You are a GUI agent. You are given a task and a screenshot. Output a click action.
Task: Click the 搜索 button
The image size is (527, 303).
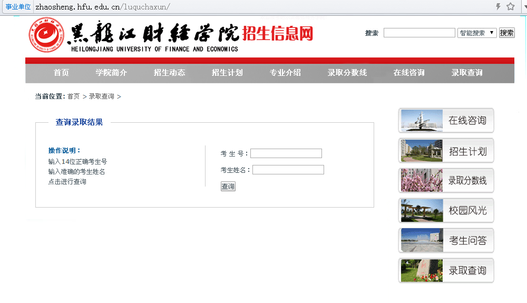(506, 33)
